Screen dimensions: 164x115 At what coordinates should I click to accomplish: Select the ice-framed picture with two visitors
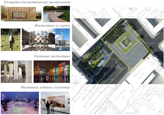55,102
